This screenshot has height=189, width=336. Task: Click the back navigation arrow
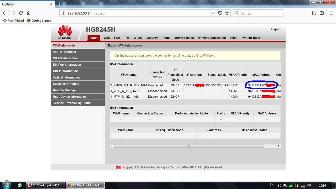(x=5, y=13)
